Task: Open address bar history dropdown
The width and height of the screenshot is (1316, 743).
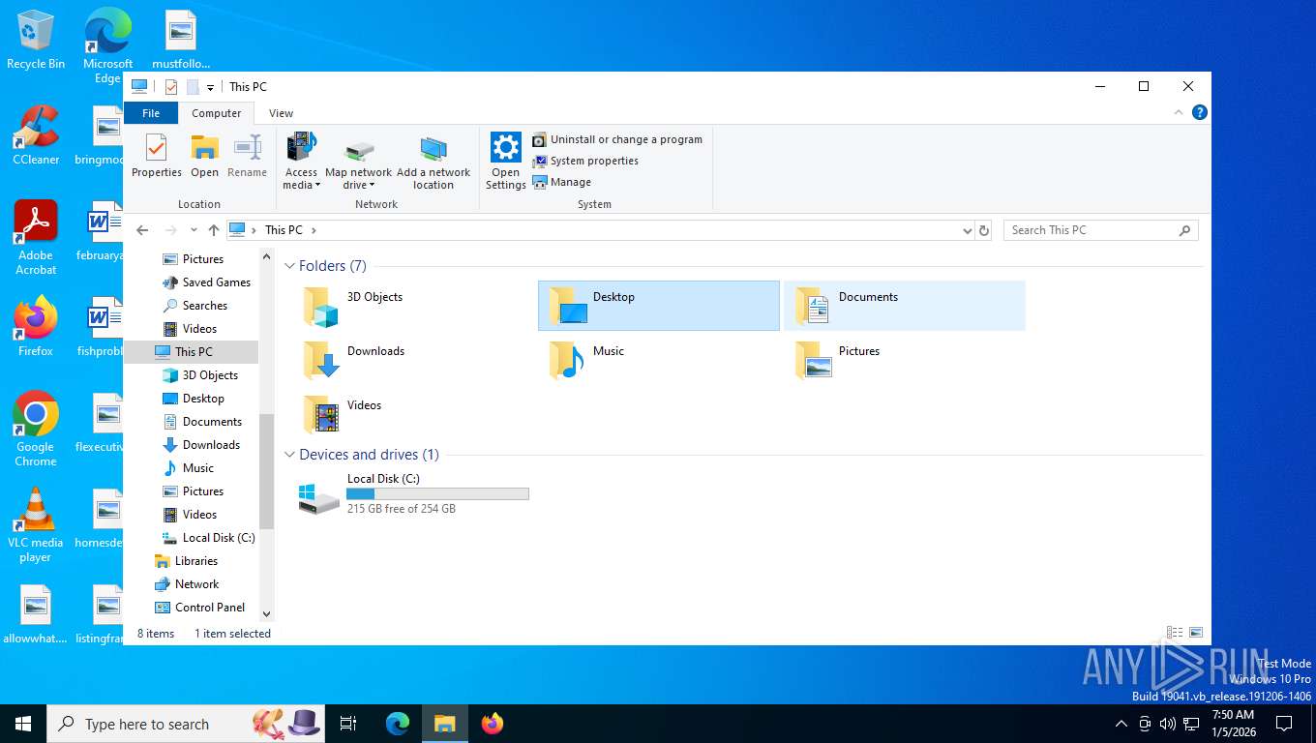Action: point(967,230)
